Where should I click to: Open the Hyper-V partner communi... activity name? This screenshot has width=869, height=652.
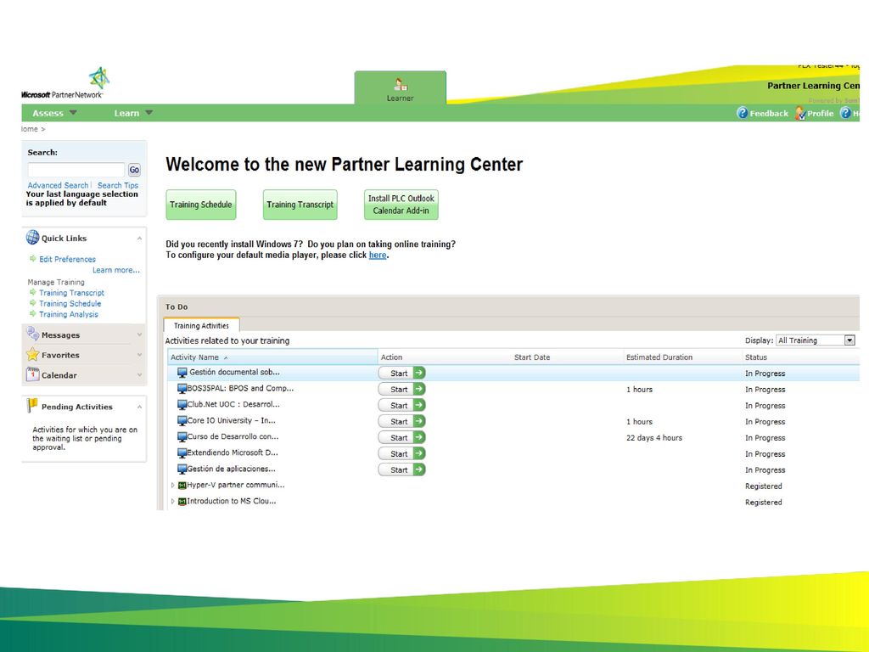click(x=236, y=485)
